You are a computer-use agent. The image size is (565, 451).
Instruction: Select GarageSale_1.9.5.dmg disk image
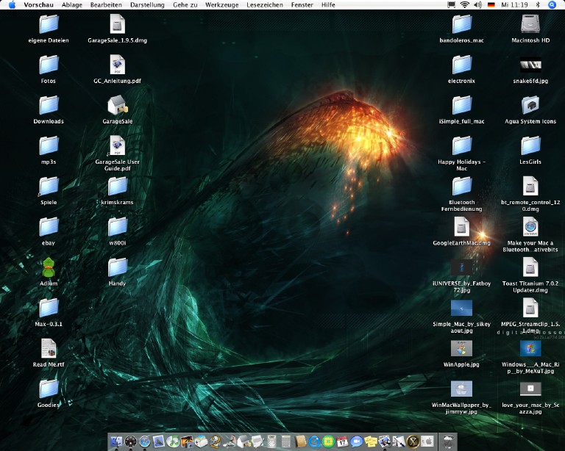tap(118, 24)
